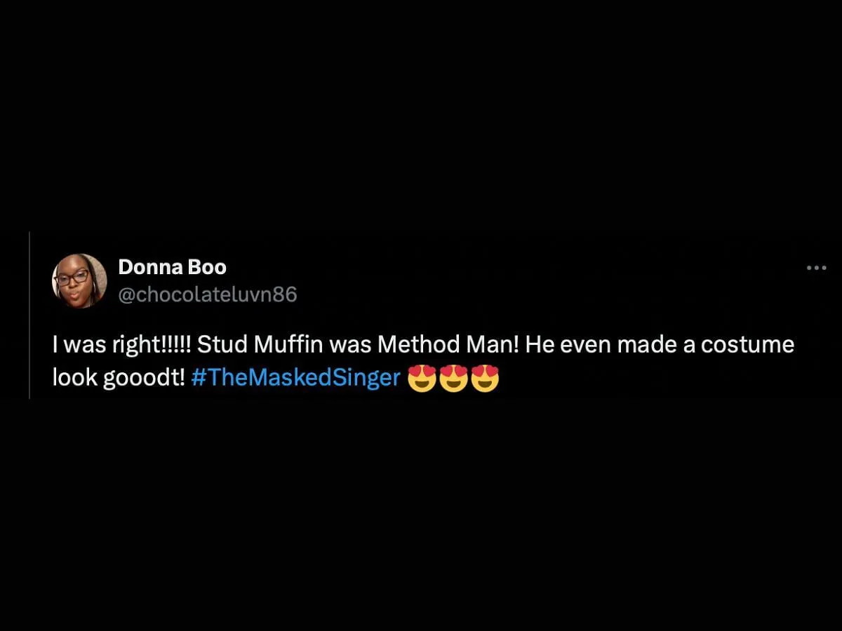Open the Donna Boo display name link
This screenshot has height=631, width=842.
click(x=172, y=267)
